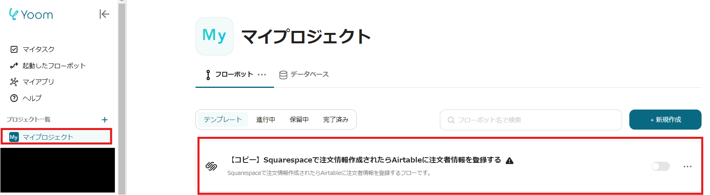Image resolution: width=710 pixels, height=195 pixels.
Task: Click the warning triangle icon beside flowbot title
Action: (x=510, y=161)
